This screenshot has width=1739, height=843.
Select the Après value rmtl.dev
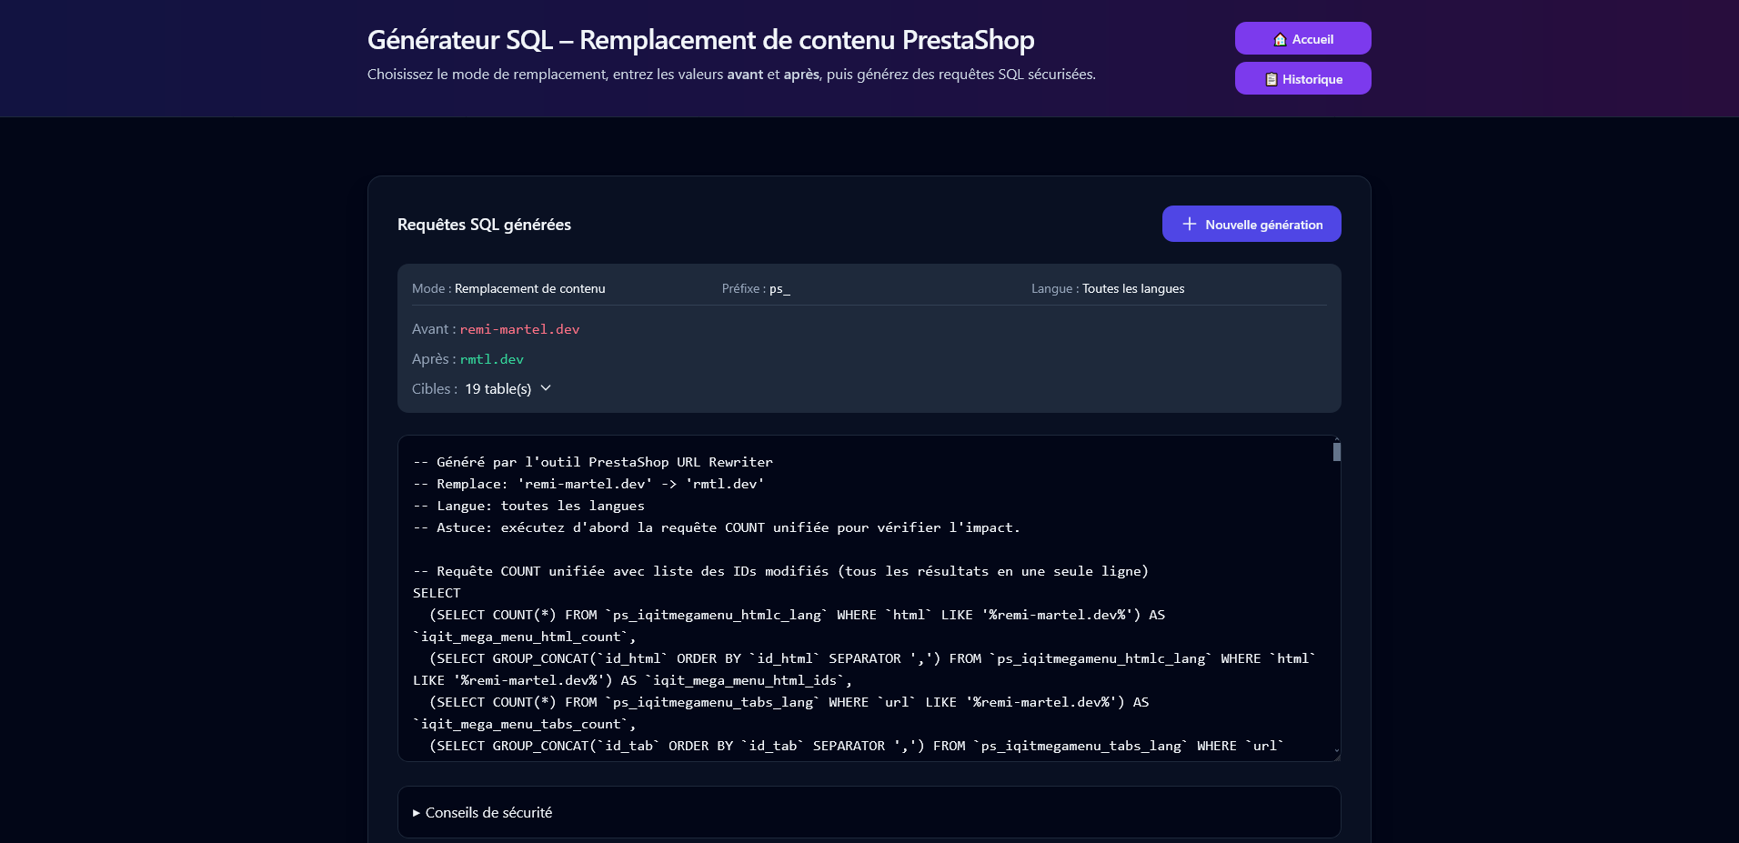point(492,359)
